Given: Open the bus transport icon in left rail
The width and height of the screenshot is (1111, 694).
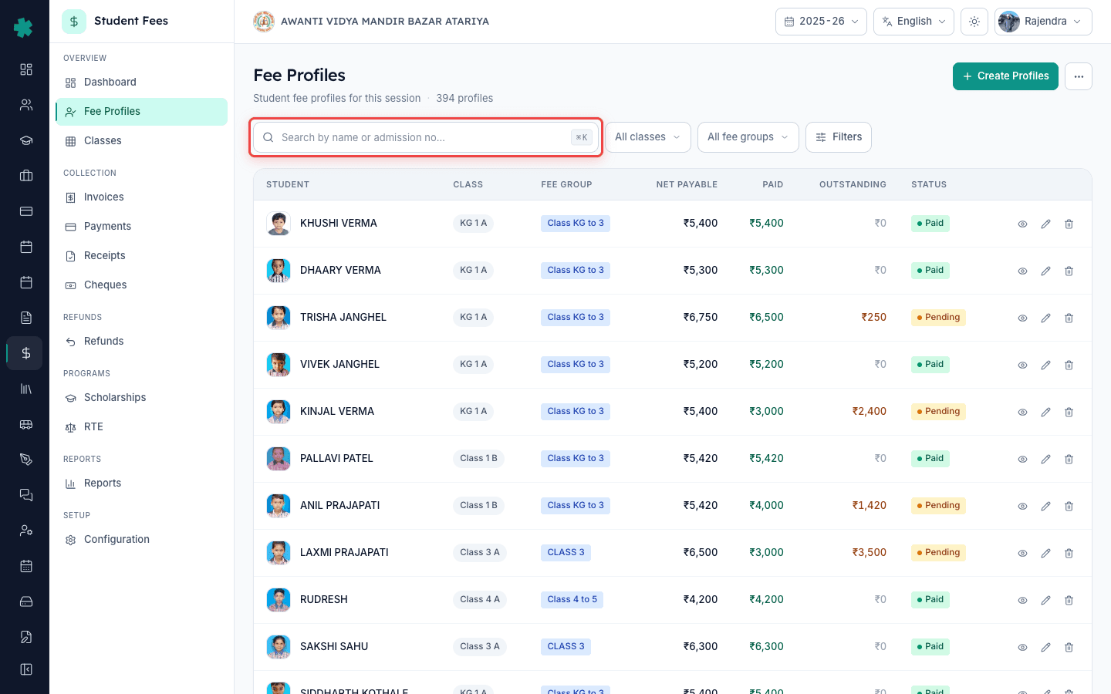Looking at the screenshot, I should pyautogui.click(x=26, y=424).
